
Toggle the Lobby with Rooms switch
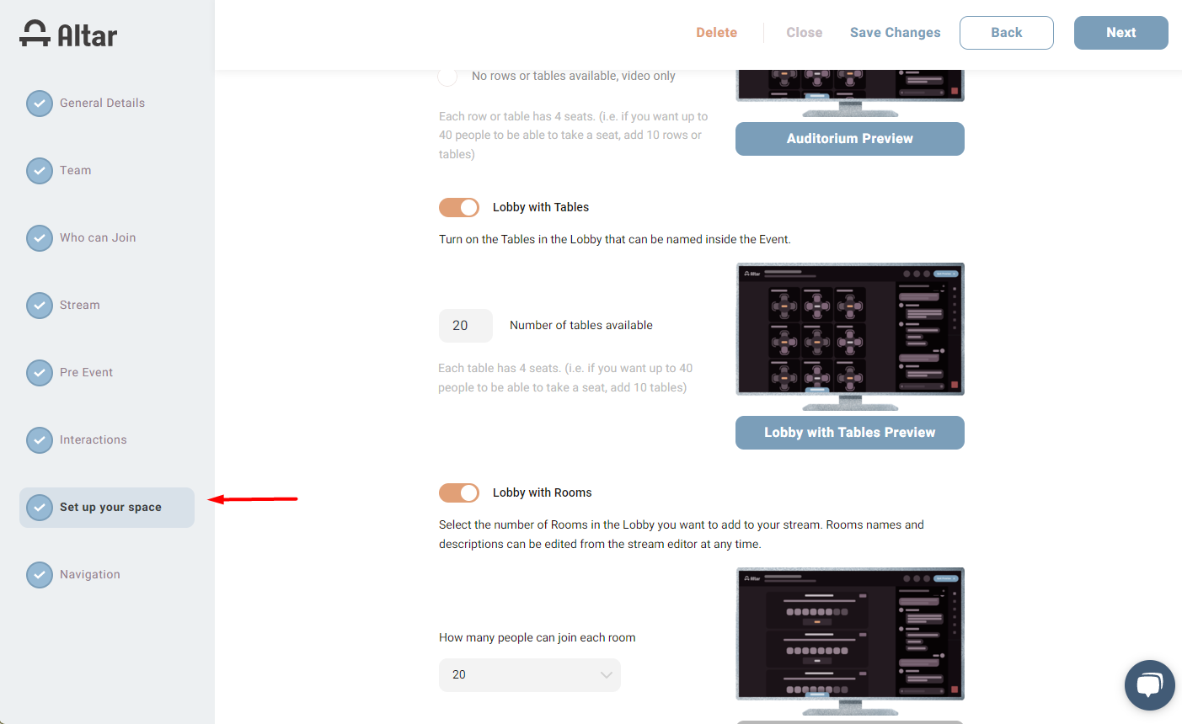coord(459,492)
